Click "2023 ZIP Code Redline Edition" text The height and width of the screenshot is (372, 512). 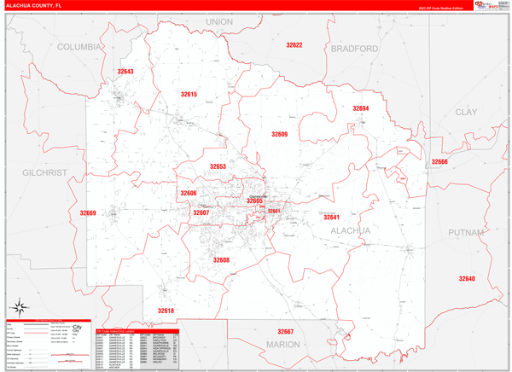(441, 9)
